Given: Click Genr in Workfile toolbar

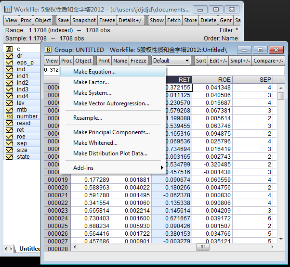Looking at the screenshot, I should tap(225, 20).
